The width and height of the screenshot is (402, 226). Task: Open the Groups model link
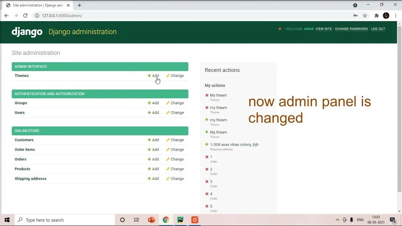coord(21,103)
